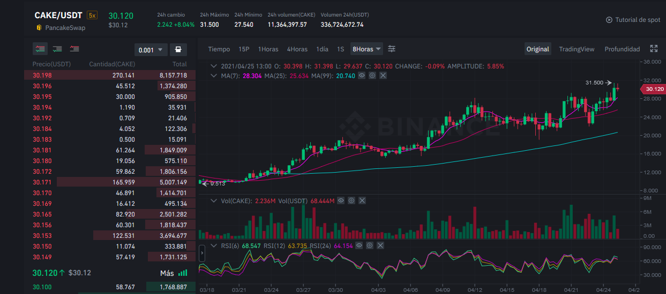Select the 30.100 bid price row
Viewport: 666px width, 294px height.
110,287
